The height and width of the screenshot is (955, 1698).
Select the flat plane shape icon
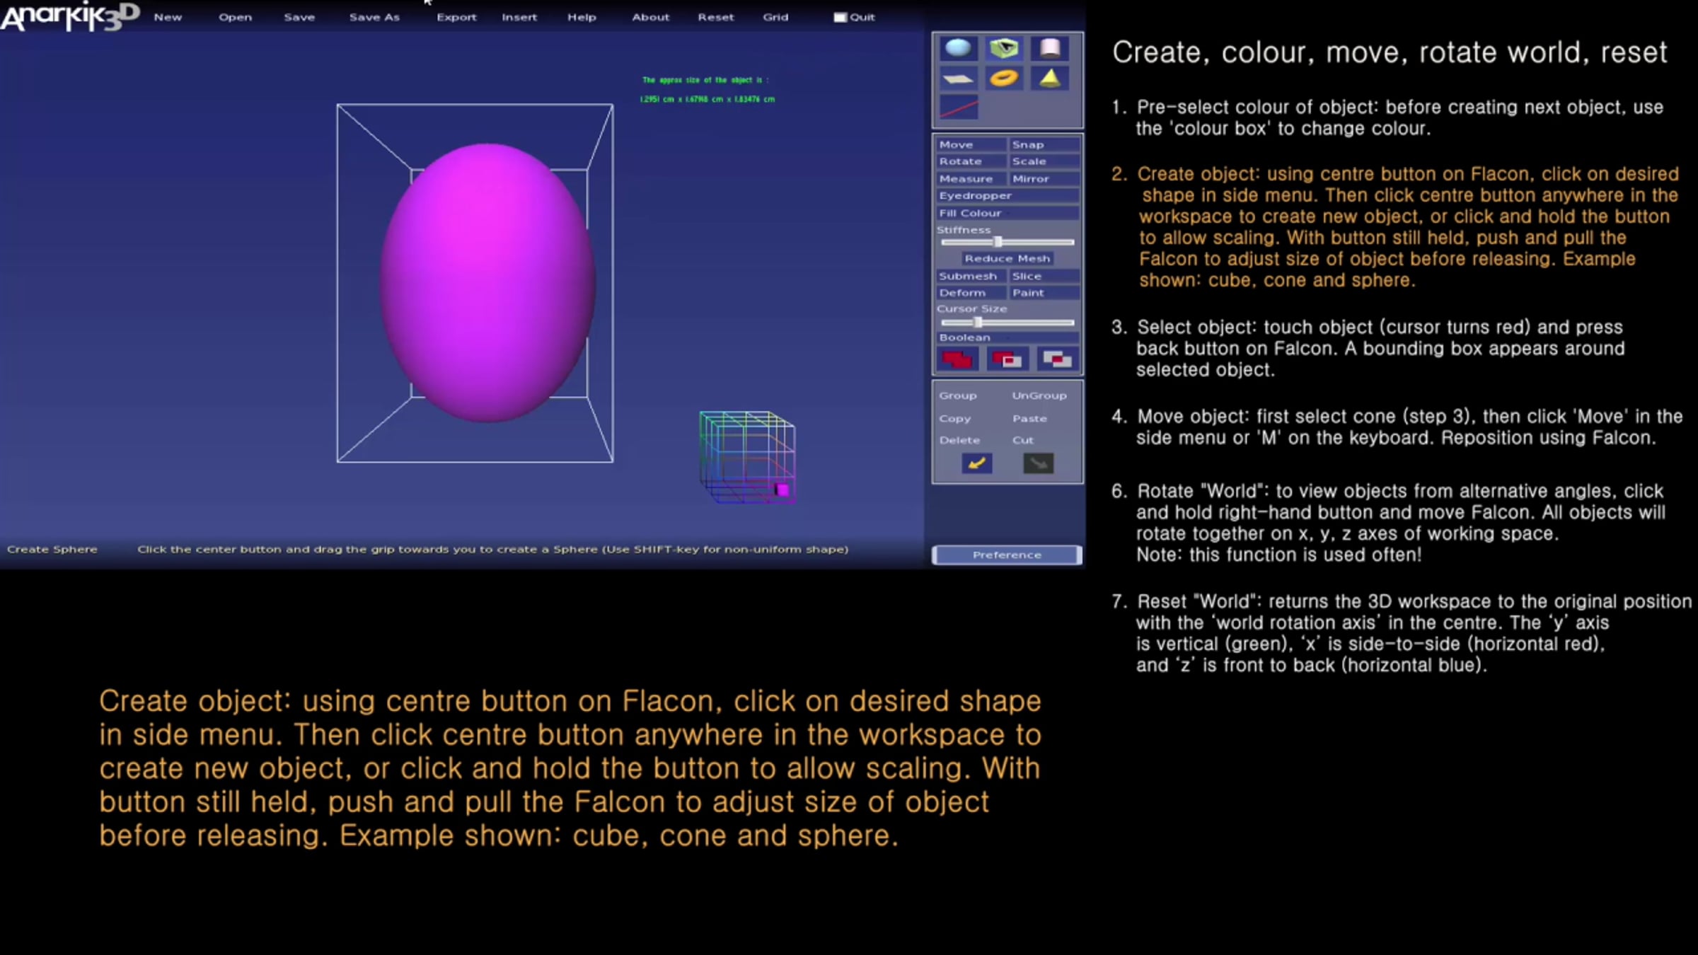pos(958,79)
